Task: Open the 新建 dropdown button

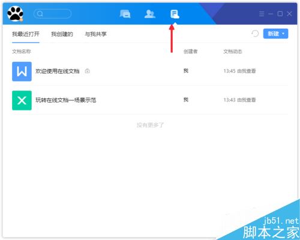Action: [x=275, y=34]
